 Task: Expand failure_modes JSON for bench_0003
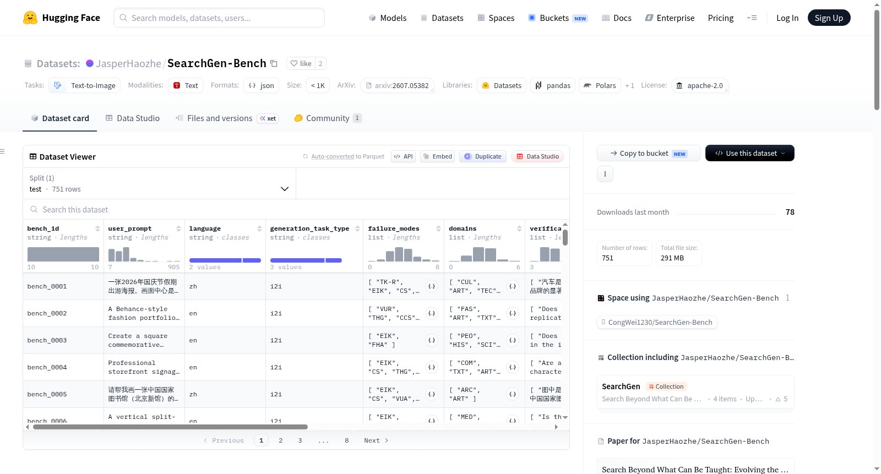click(432, 340)
